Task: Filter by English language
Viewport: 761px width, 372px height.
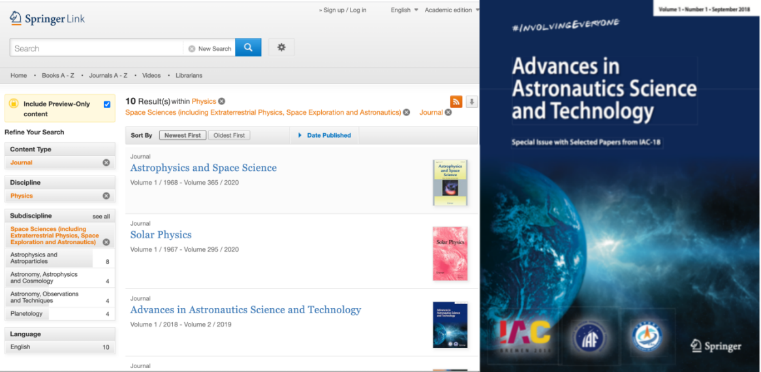Action: pos(59,347)
